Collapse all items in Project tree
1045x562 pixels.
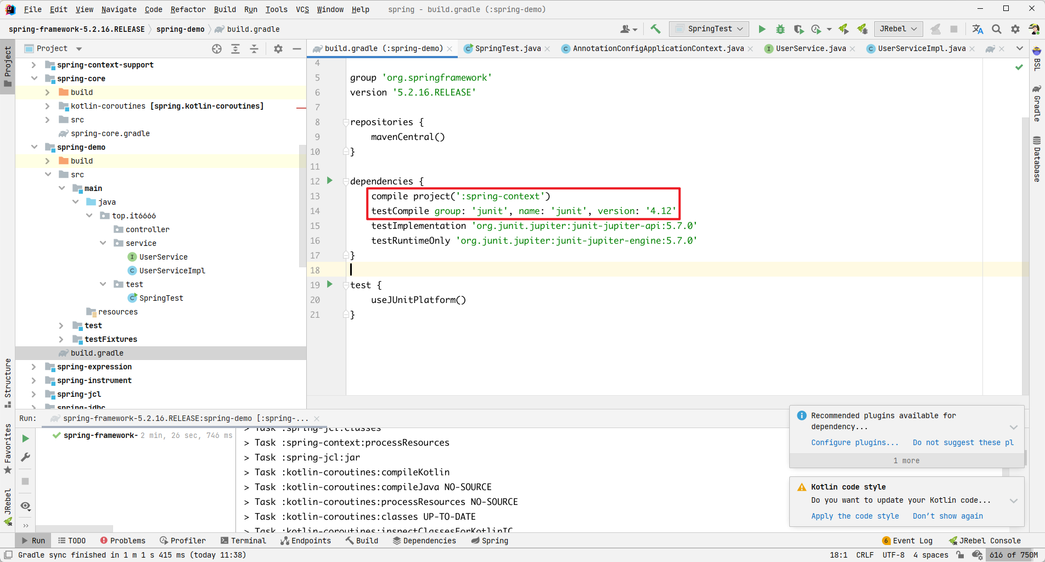[254, 49]
